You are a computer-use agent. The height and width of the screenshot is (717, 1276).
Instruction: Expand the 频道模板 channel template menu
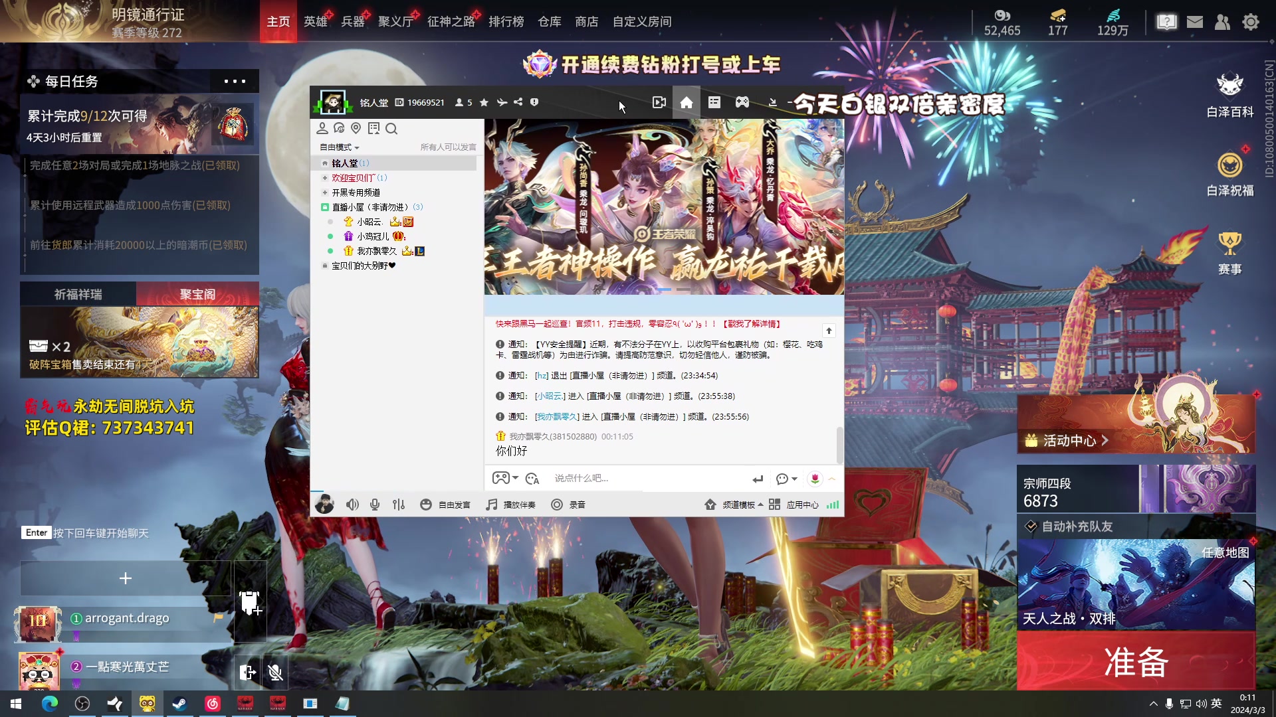point(734,505)
